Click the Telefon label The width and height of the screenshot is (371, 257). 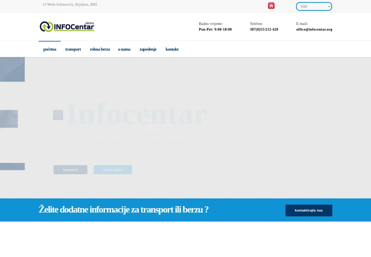pyautogui.click(x=256, y=24)
